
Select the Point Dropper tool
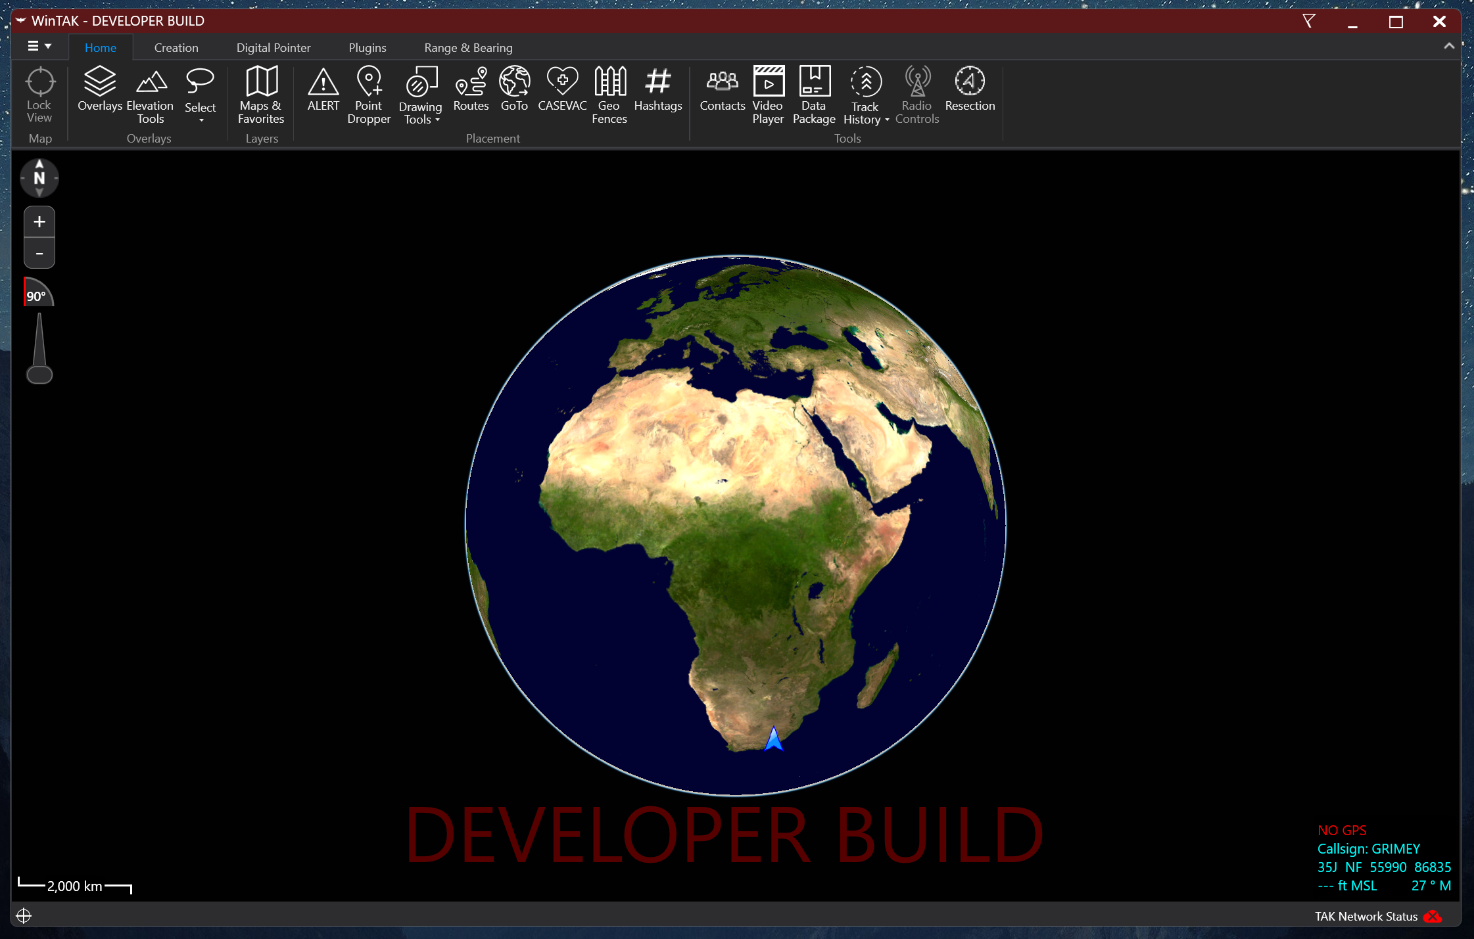369,96
